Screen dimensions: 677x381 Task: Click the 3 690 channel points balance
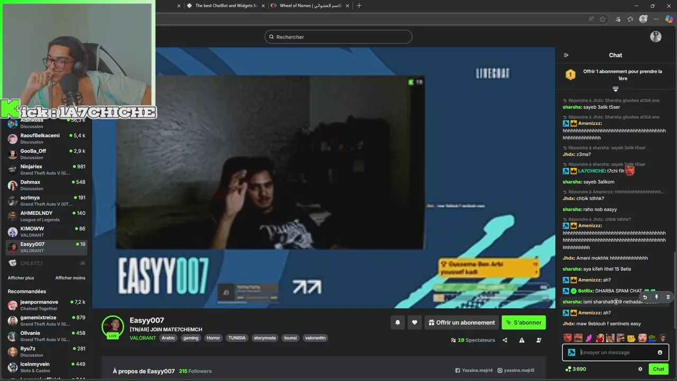[575, 369]
